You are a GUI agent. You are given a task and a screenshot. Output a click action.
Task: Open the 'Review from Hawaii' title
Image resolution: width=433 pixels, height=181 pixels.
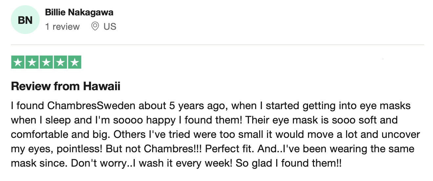pyautogui.click(x=66, y=86)
